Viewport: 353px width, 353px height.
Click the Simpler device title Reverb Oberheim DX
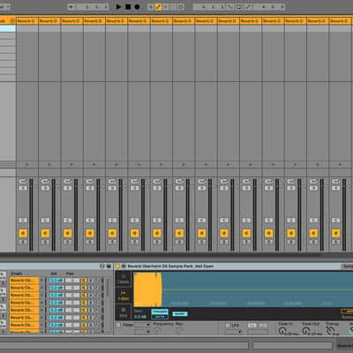pyautogui.click(x=170, y=267)
